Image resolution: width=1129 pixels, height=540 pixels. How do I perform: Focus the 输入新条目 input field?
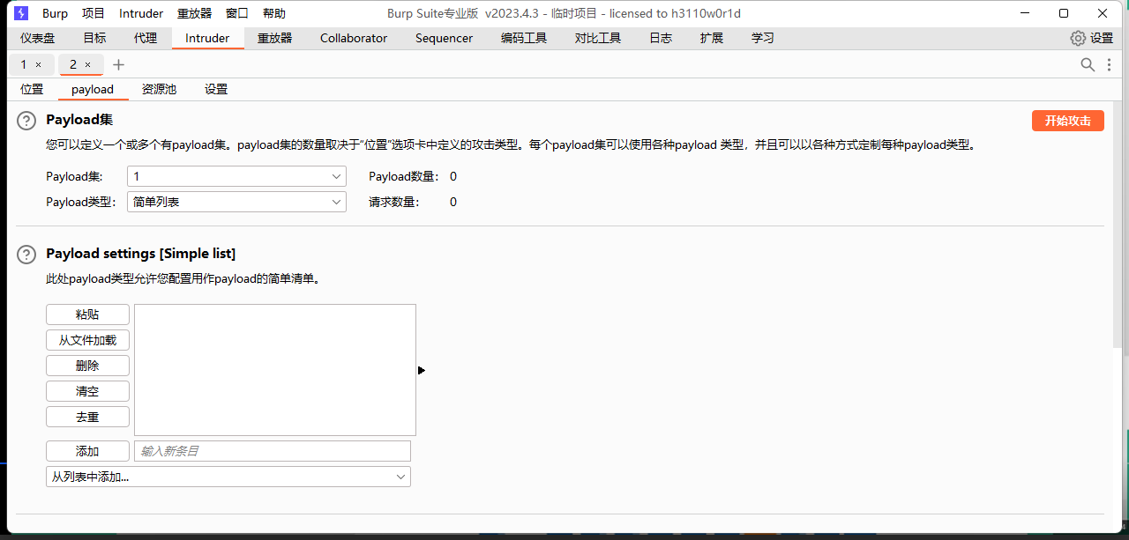click(x=273, y=451)
